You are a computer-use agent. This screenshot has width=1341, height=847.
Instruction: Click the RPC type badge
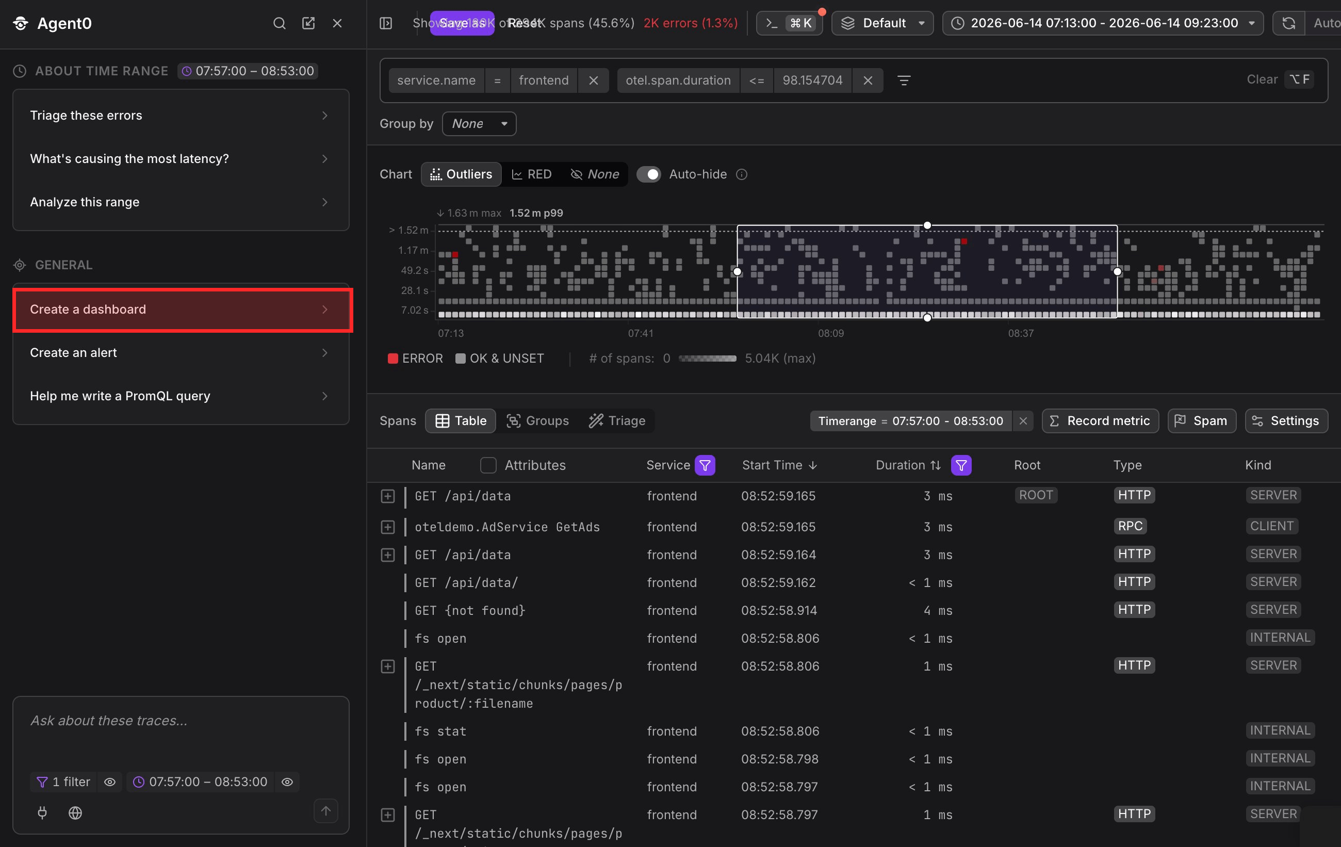(1130, 526)
